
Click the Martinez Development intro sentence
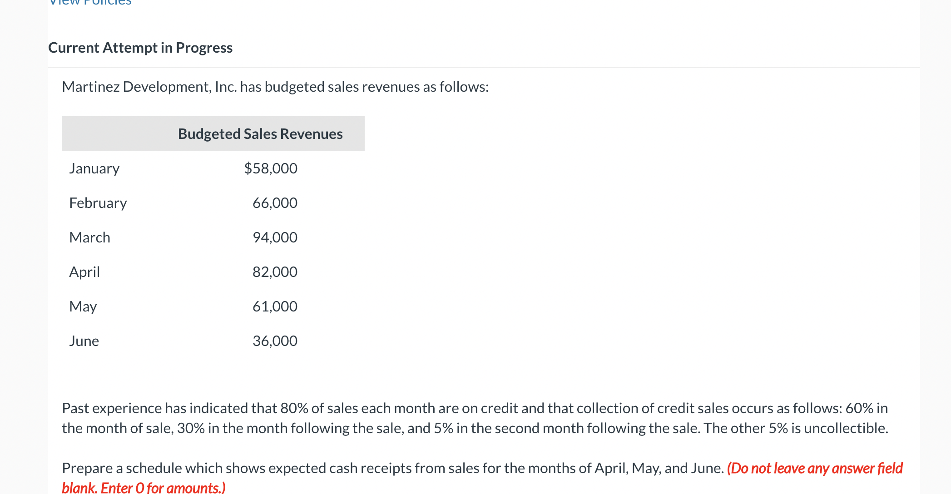tap(275, 87)
